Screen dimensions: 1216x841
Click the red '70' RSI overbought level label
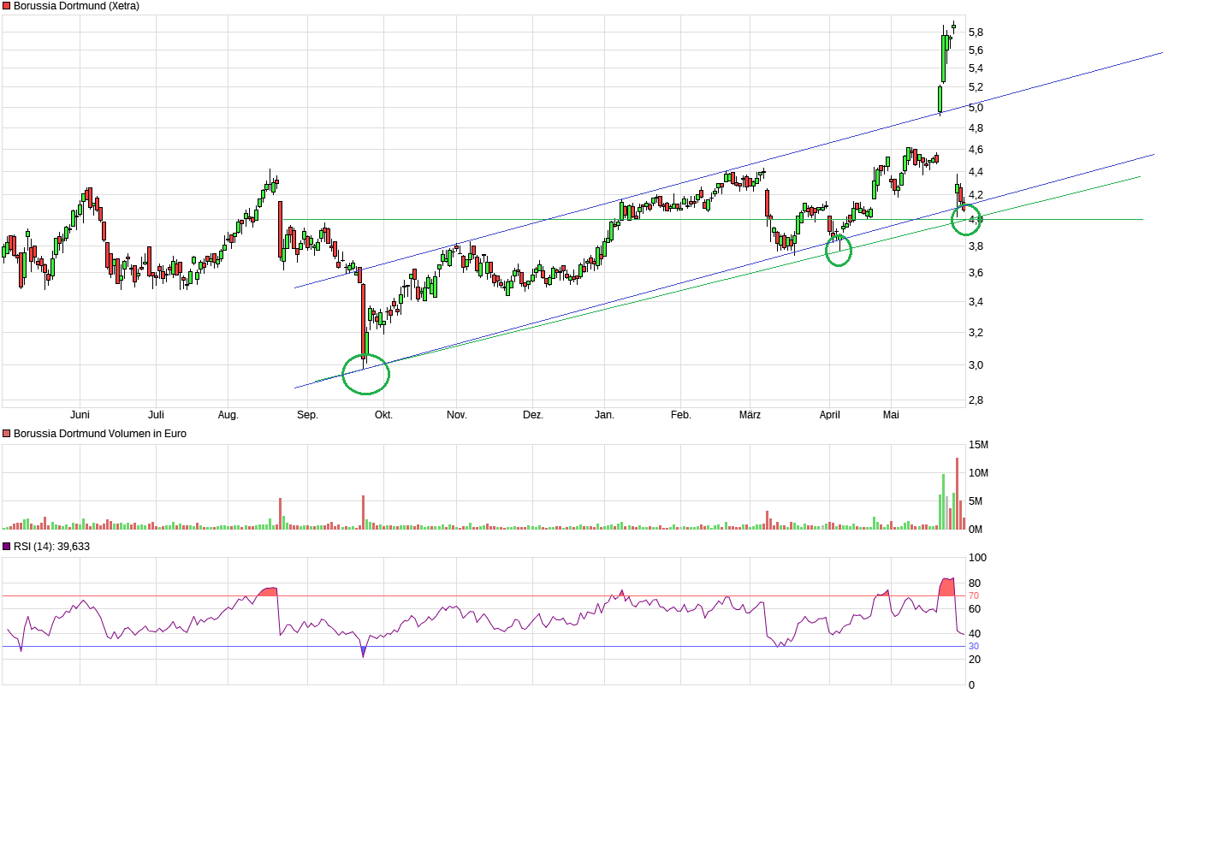(x=973, y=595)
